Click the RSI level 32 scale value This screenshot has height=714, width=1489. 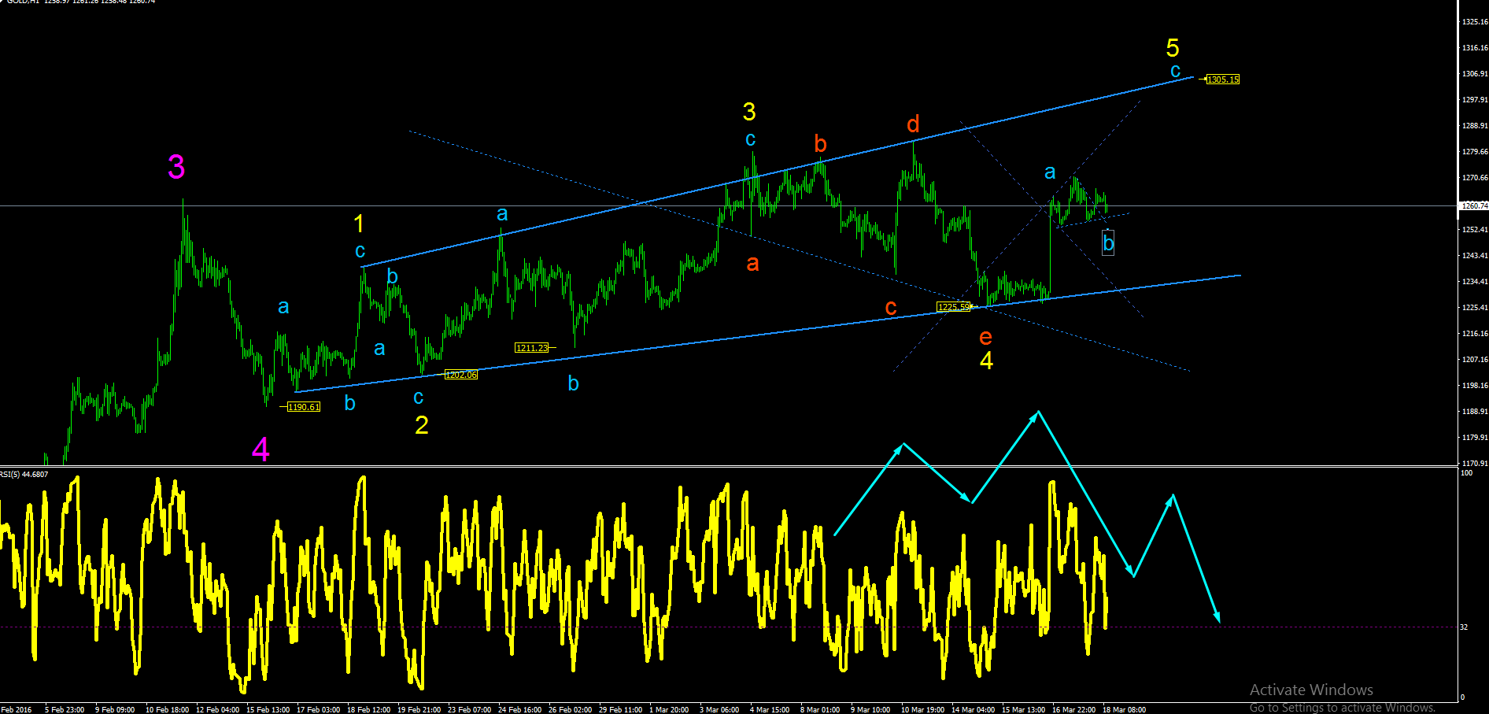(1464, 627)
